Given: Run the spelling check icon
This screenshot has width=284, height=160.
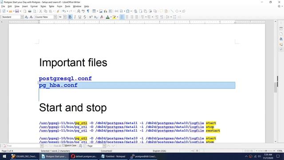Looking at the screenshot, I should point(83,11).
